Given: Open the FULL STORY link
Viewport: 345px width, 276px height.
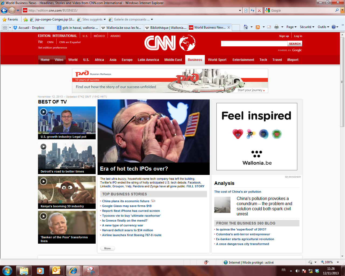Looking at the screenshot, I should tap(195, 186).
